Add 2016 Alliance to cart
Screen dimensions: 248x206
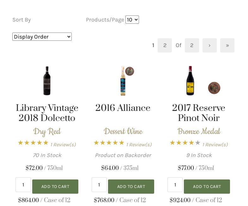point(131,186)
